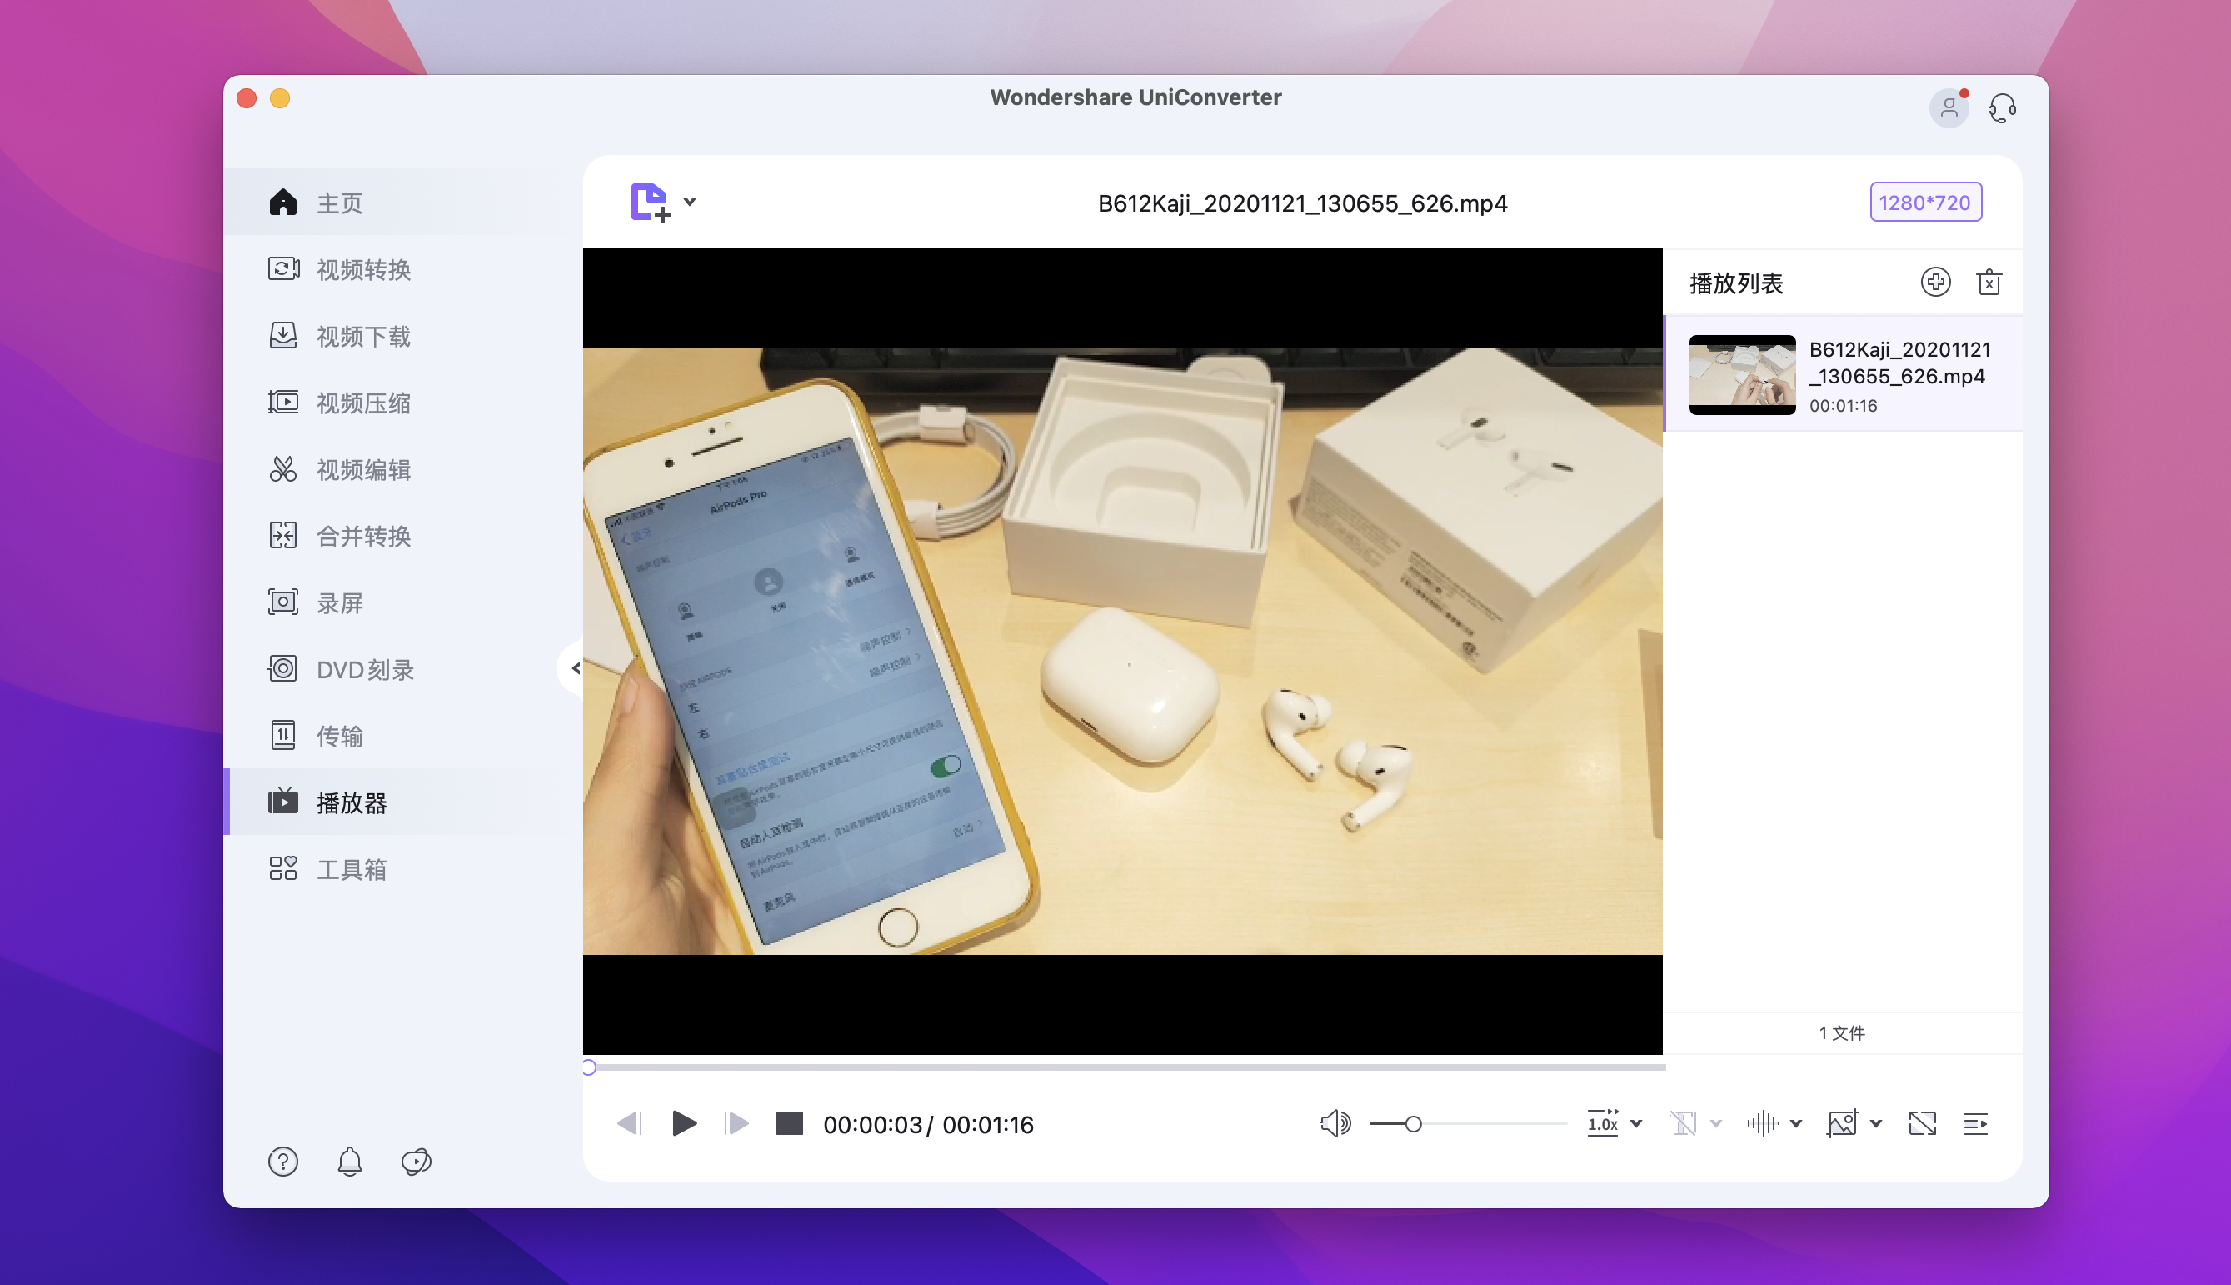Expand the add file dropdown arrow
This screenshot has width=2231, height=1285.
coord(690,201)
